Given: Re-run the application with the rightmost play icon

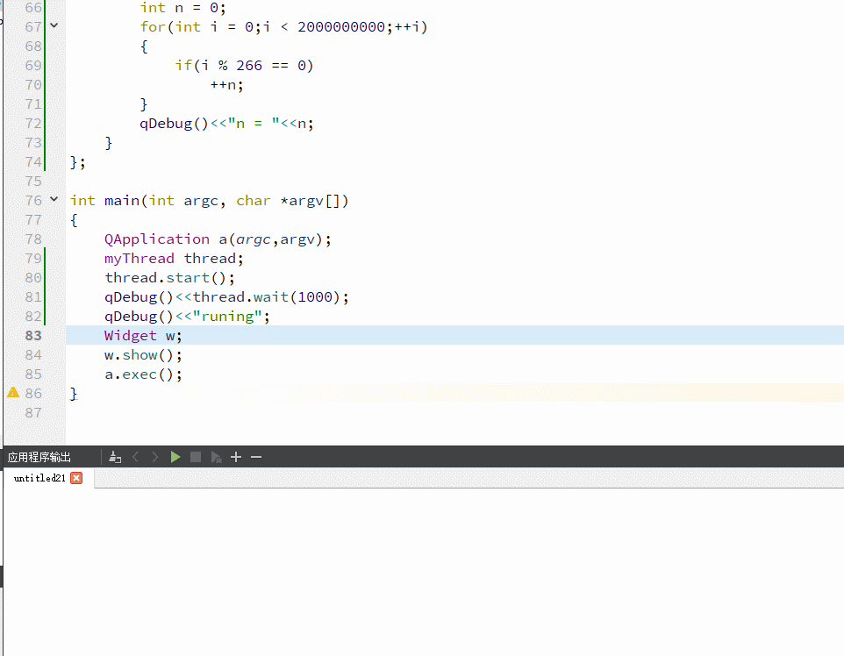Looking at the screenshot, I should point(215,456).
